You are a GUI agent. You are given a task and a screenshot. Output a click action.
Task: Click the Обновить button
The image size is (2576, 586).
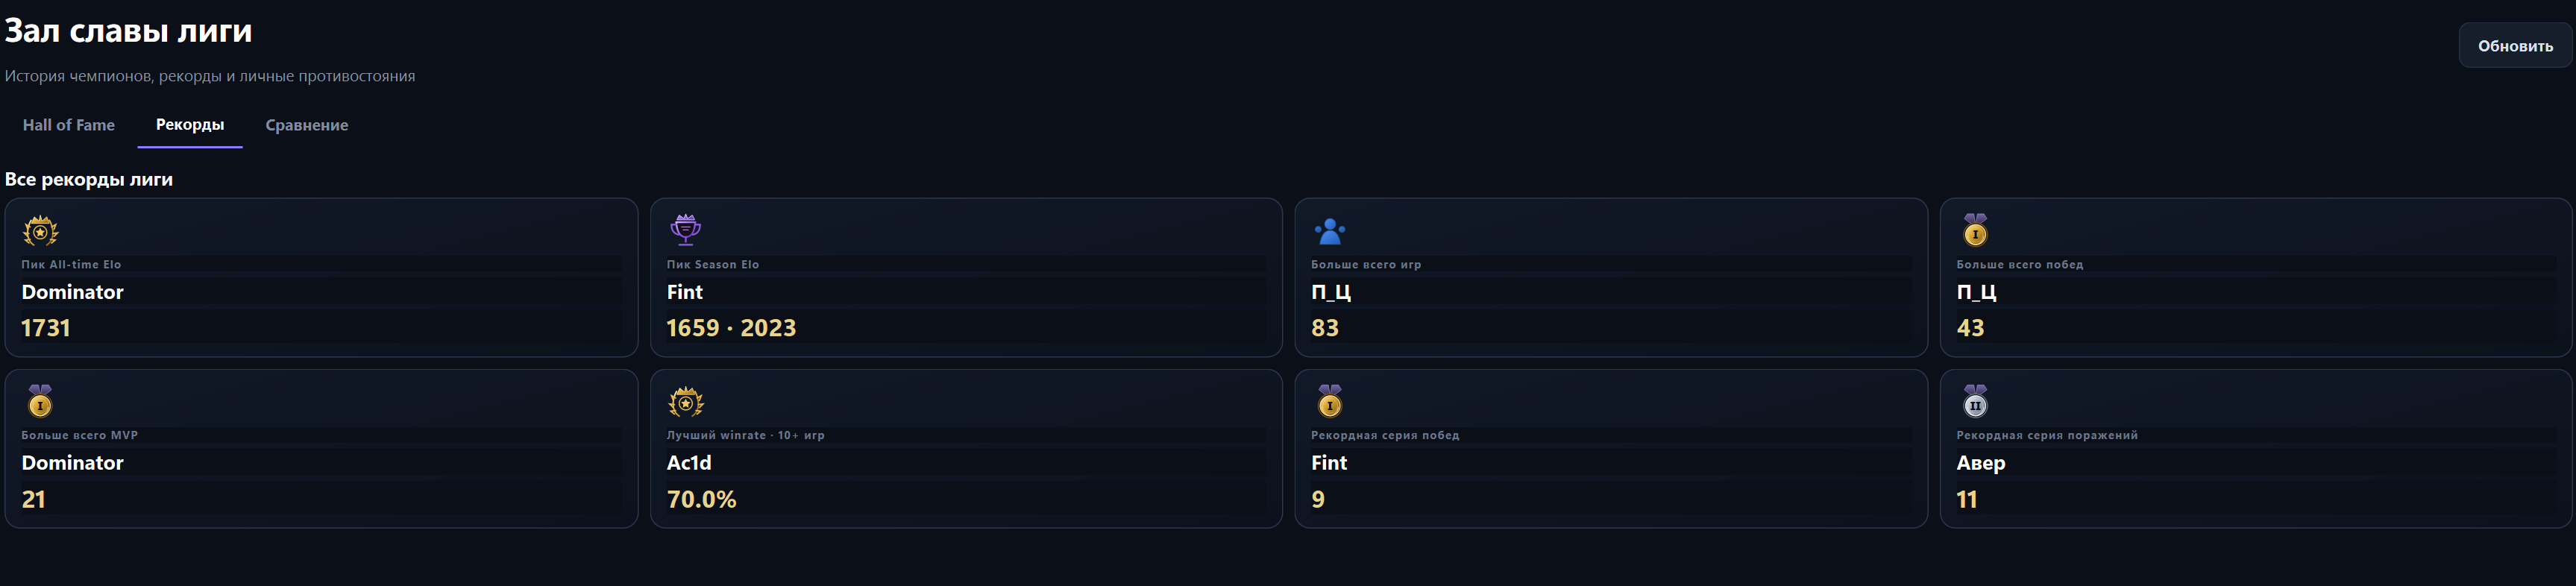(2514, 46)
